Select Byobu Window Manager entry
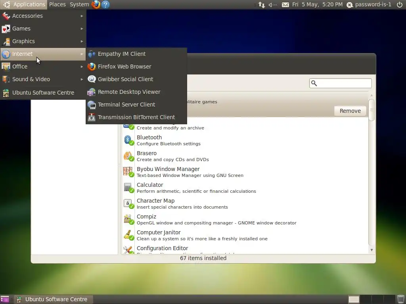 [x=245, y=172]
